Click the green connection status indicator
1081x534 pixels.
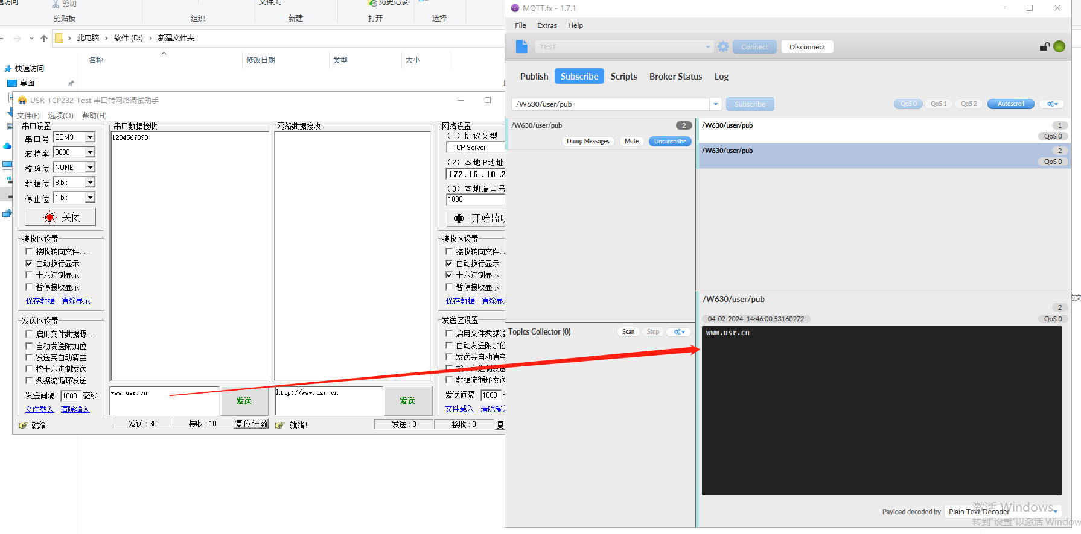1059,46
